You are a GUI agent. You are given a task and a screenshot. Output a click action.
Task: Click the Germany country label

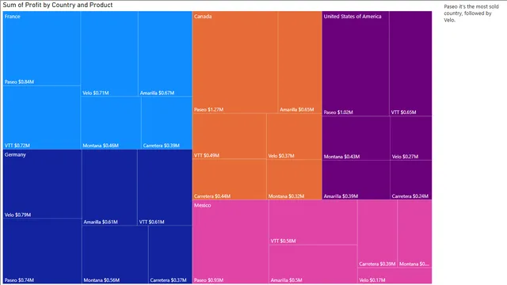pos(15,155)
